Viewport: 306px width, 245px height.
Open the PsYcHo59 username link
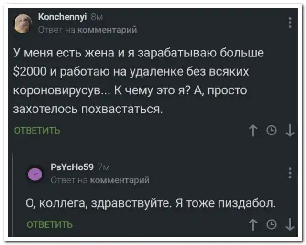tap(71, 168)
